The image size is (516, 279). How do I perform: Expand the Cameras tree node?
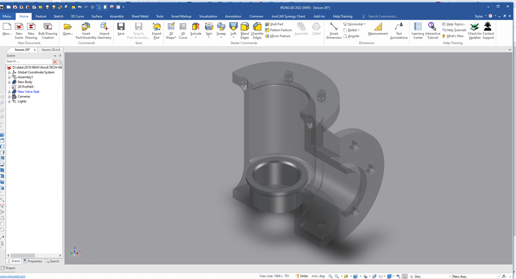point(9,97)
